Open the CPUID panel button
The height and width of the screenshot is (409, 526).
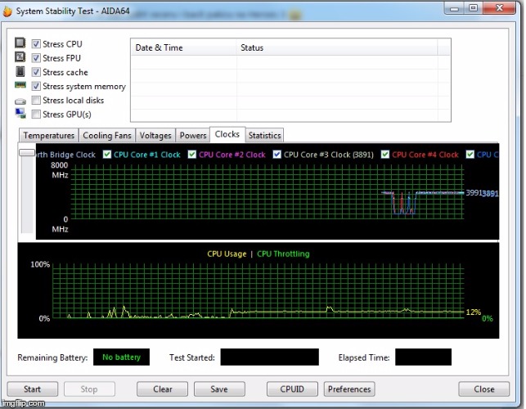pos(292,389)
